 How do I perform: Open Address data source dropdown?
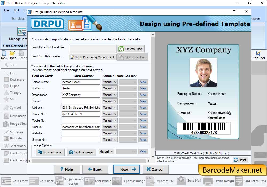pos(110,108)
